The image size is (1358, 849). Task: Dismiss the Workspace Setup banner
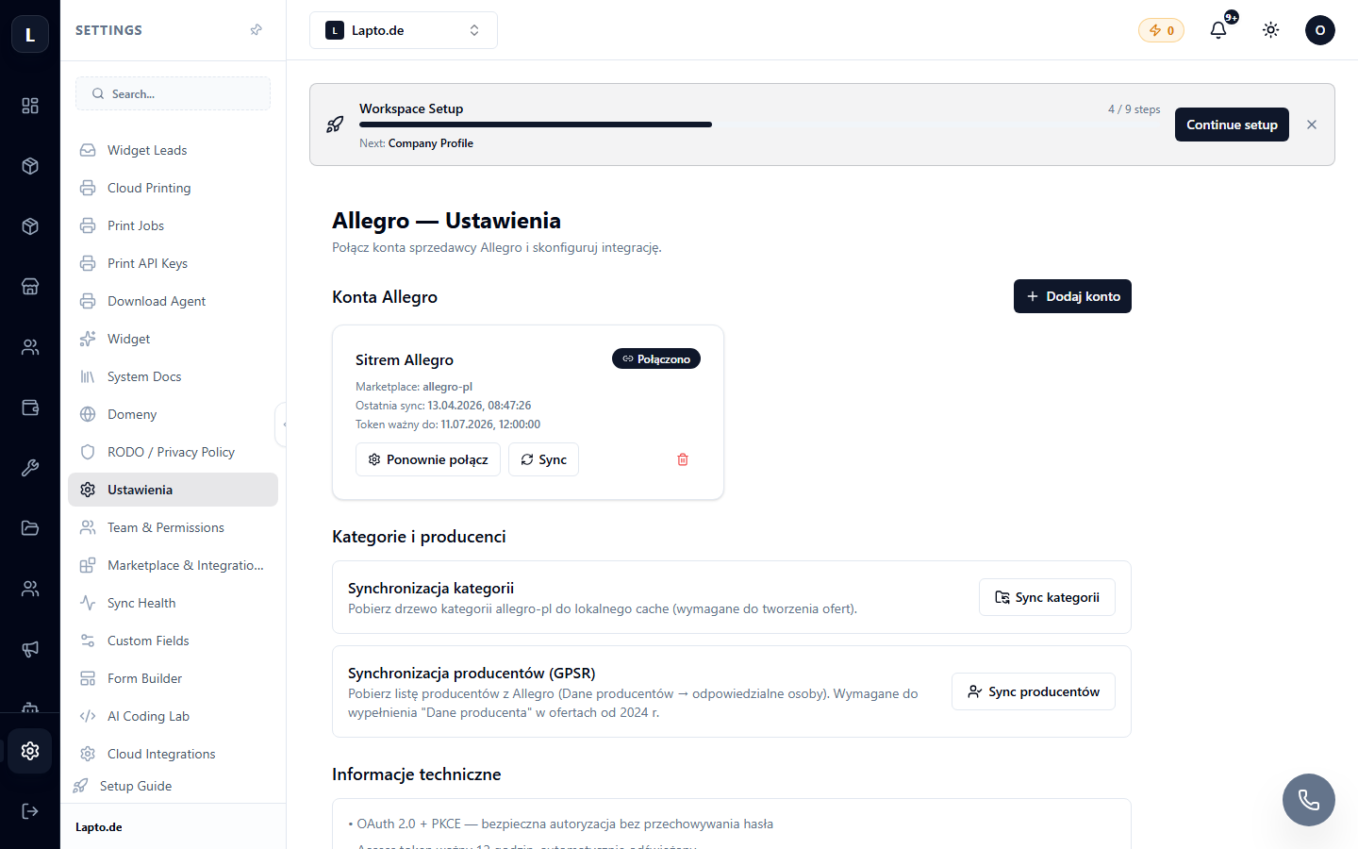click(1312, 125)
